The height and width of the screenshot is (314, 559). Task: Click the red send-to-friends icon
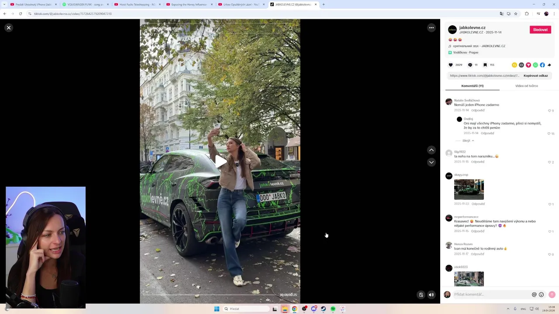(x=528, y=65)
